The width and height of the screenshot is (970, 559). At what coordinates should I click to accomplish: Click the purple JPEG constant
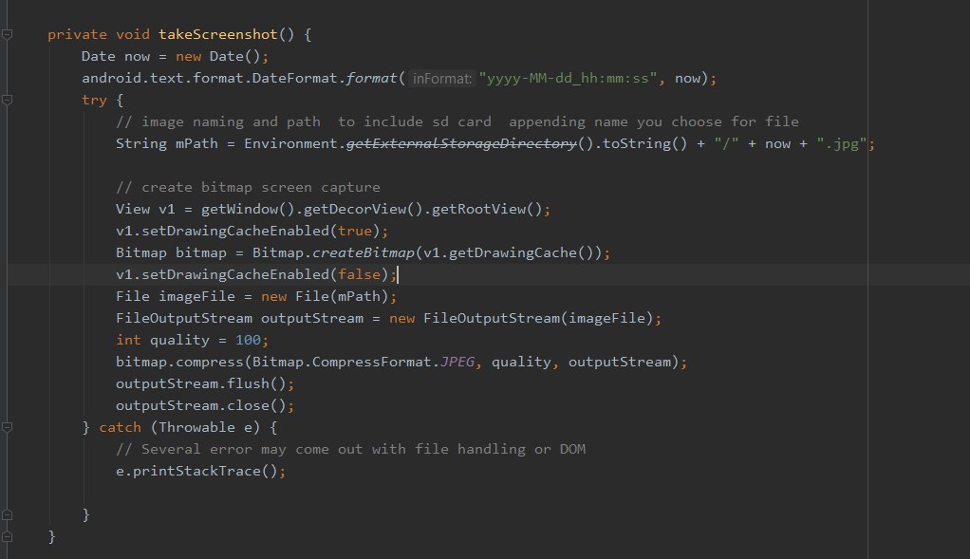point(457,362)
